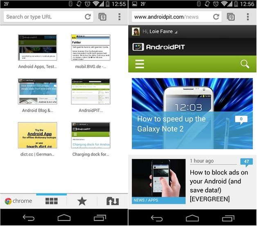Tap screenshot notification icon in right status bar
This screenshot has height=226, width=257.
135,4
